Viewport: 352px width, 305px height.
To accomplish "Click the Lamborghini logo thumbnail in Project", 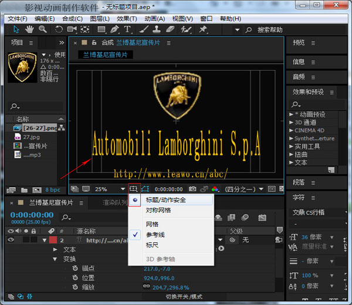I will click(x=22, y=67).
